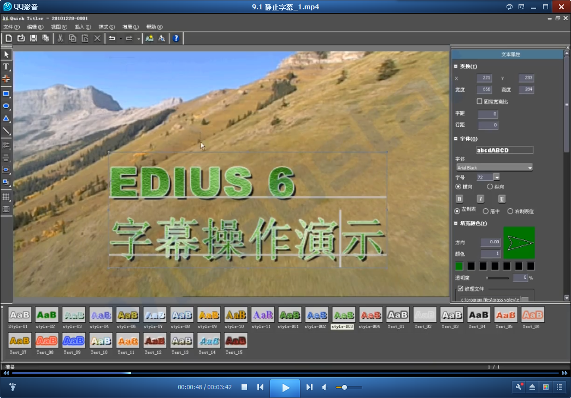The width and height of the screenshot is (571, 398).
Task: Select the triangle shape tool
Action: [x=6, y=119]
